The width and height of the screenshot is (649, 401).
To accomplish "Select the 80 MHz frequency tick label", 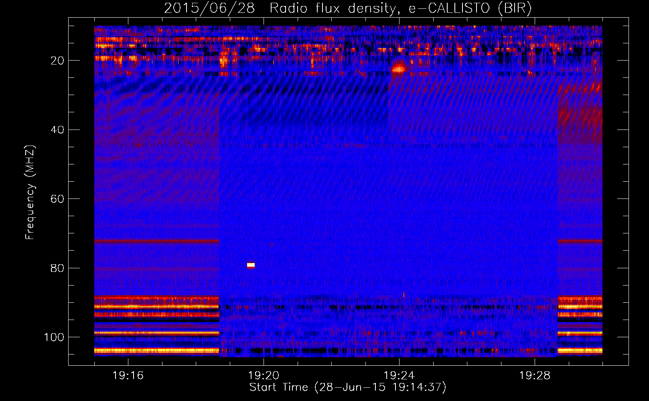I will pos(57,268).
